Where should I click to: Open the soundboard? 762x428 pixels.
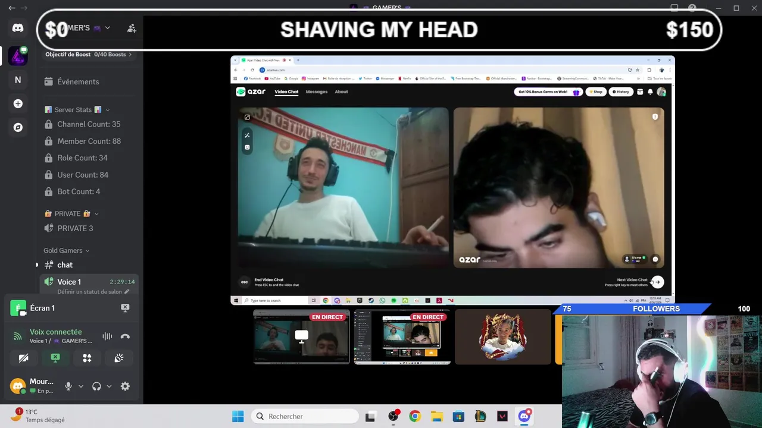point(119,358)
